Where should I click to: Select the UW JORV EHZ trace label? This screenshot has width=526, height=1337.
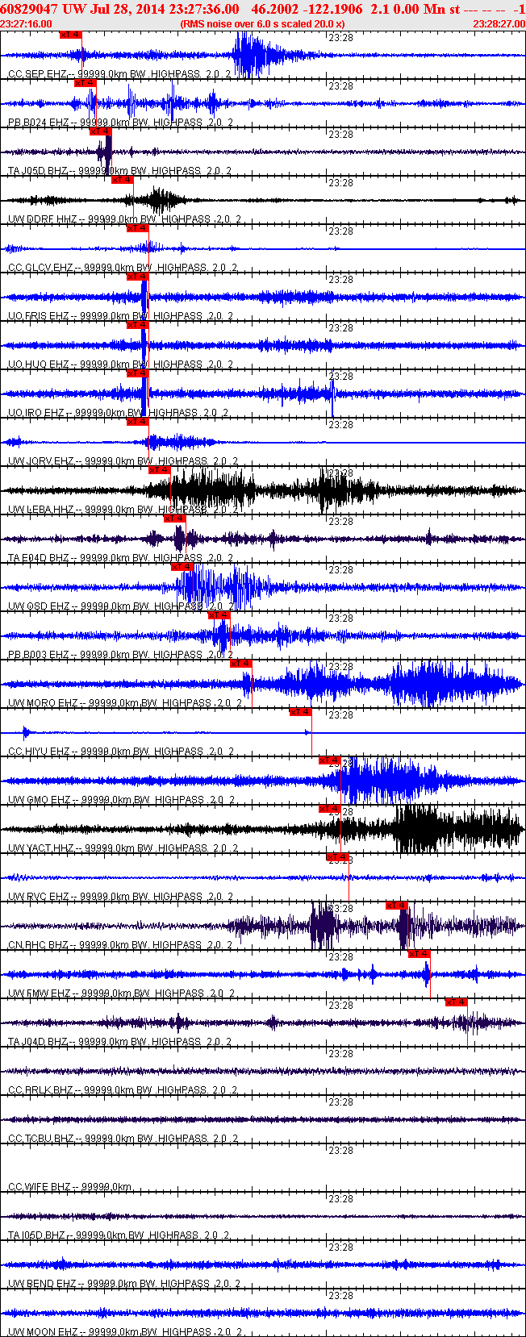tap(123, 461)
